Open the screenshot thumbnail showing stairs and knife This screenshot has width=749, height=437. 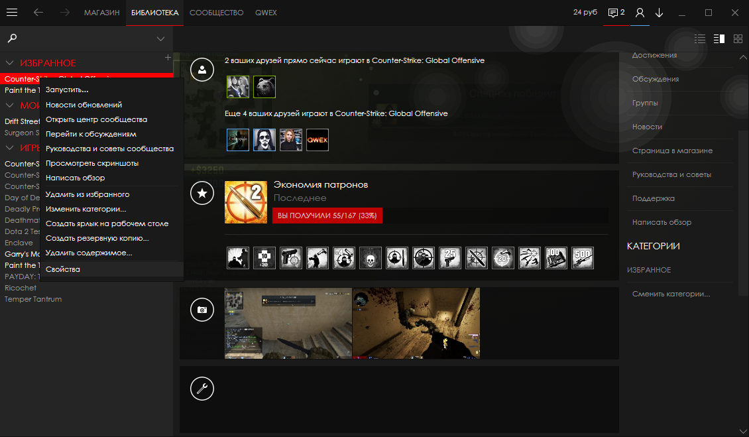288,323
